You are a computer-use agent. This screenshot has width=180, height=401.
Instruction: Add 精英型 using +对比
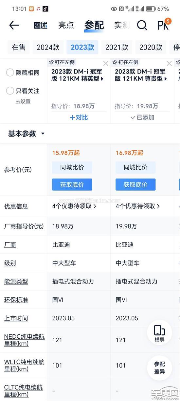[x=79, y=117]
